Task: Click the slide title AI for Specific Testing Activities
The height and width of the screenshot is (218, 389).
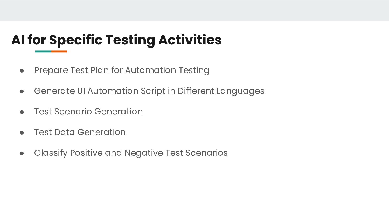Action: point(116,40)
